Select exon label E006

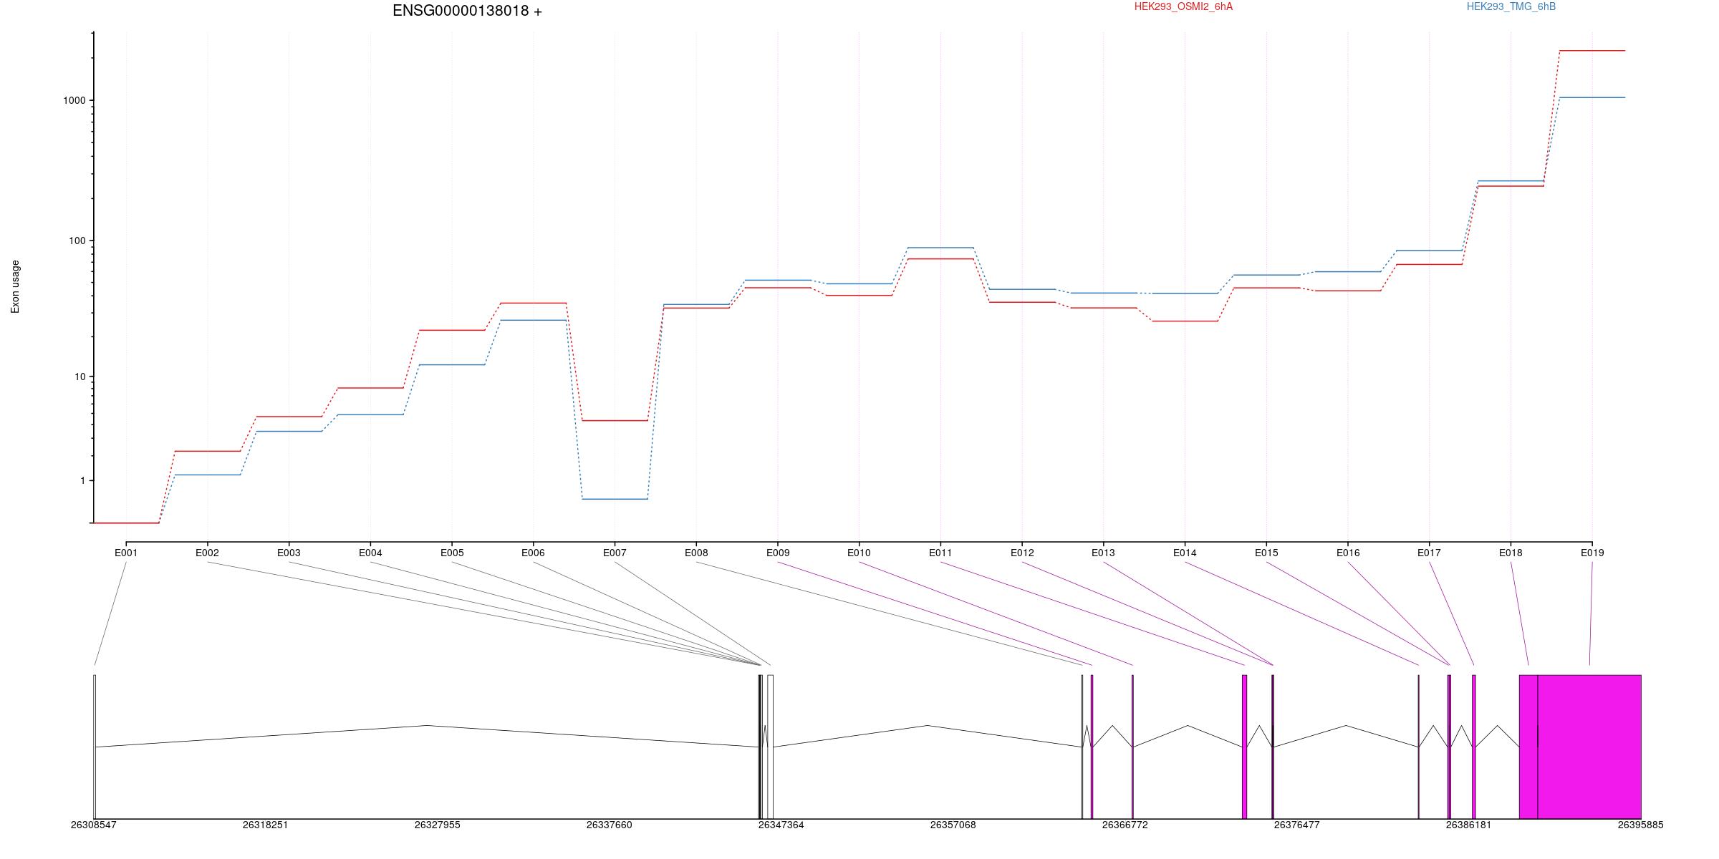[533, 553]
